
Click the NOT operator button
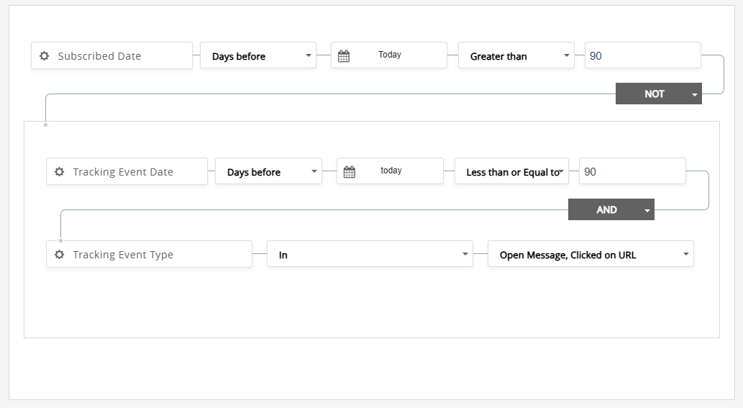pyautogui.click(x=654, y=94)
